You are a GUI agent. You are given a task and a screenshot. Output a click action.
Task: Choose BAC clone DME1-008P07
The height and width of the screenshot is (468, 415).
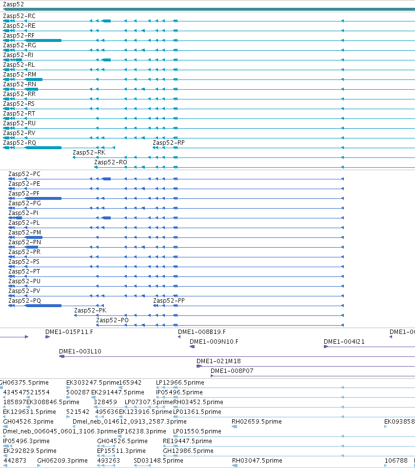pos(232,371)
